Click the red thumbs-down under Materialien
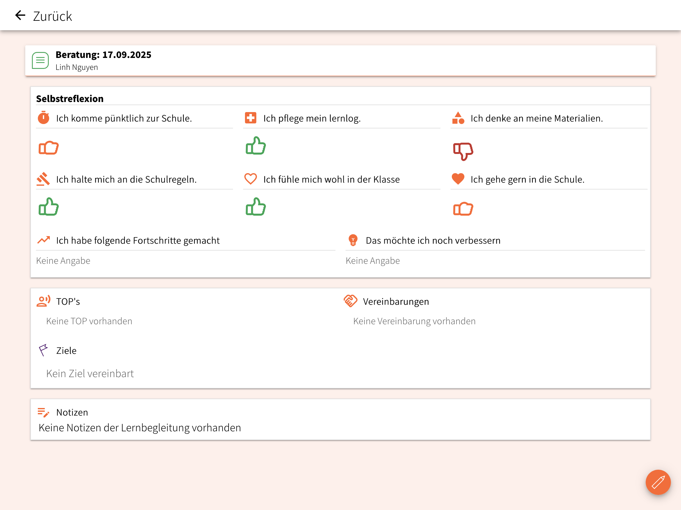681x510 pixels. click(463, 151)
